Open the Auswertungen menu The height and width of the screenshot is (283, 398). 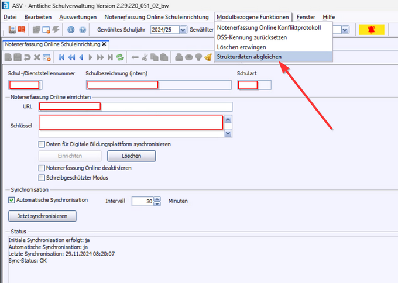coord(77,18)
